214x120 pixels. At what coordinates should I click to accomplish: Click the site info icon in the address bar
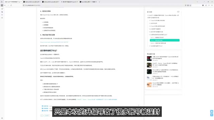click(x=24, y=5)
